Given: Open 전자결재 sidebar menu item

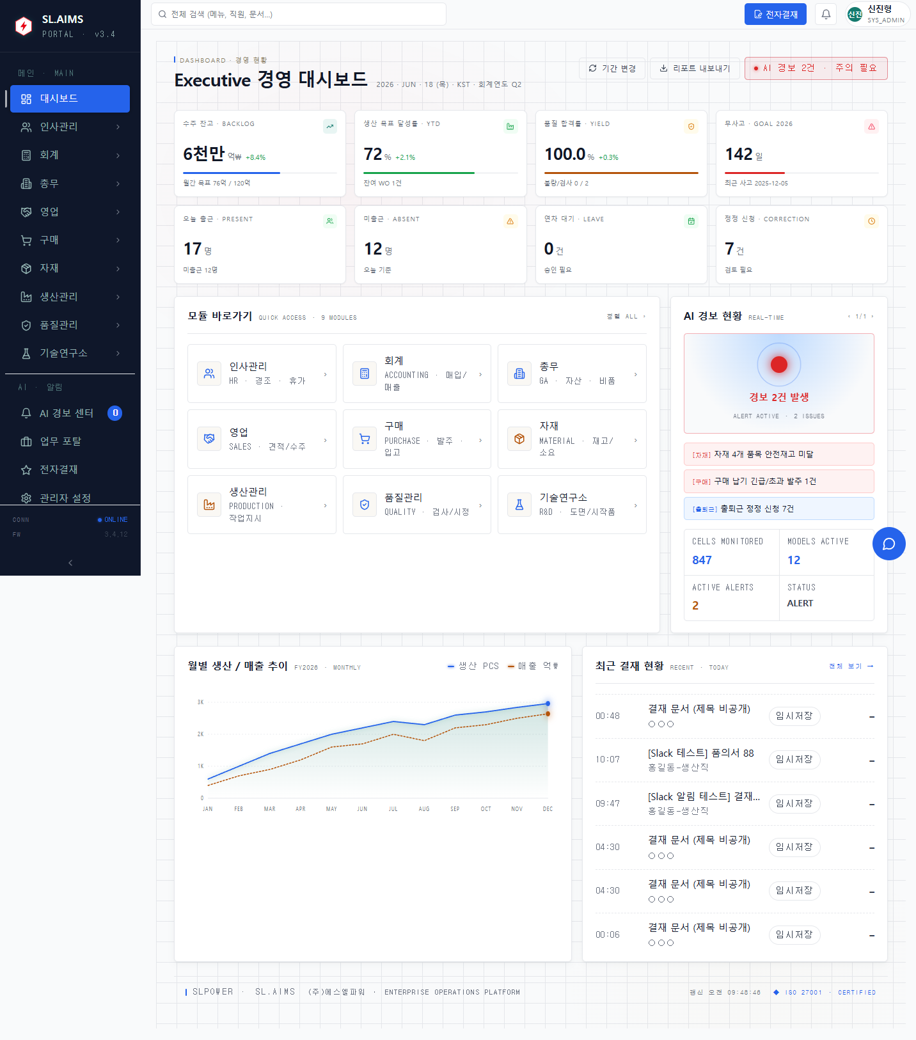Looking at the screenshot, I should point(70,469).
